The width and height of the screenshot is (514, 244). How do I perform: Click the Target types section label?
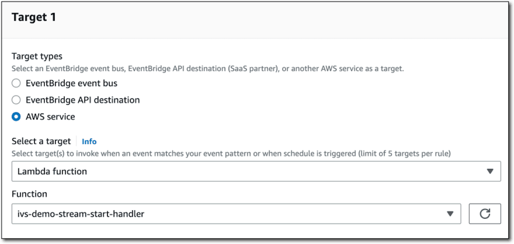[37, 56]
